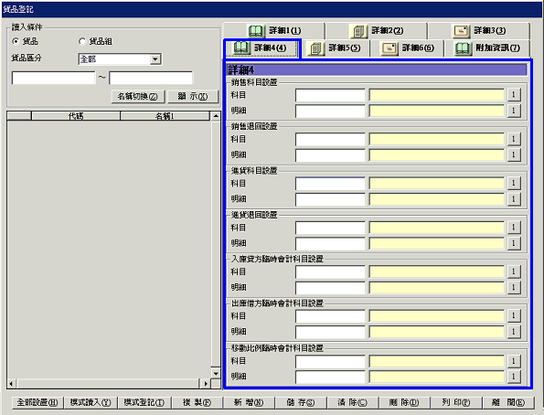
Task: Click the book icon on 附加資訊(7) tab
Action: click(464, 48)
